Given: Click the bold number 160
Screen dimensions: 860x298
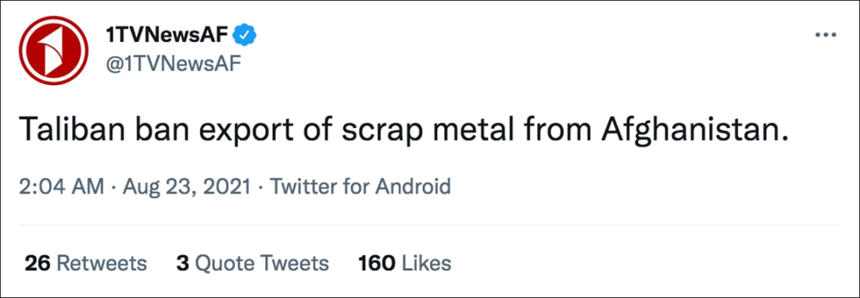Looking at the screenshot, I should tap(377, 264).
